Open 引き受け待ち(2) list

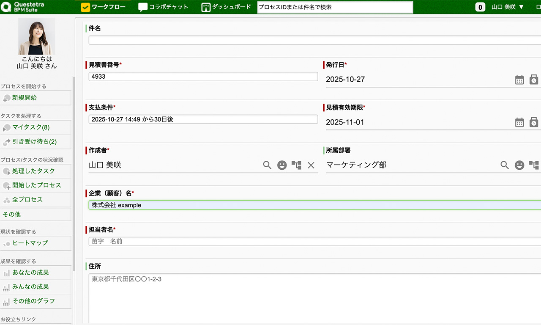tap(34, 142)
